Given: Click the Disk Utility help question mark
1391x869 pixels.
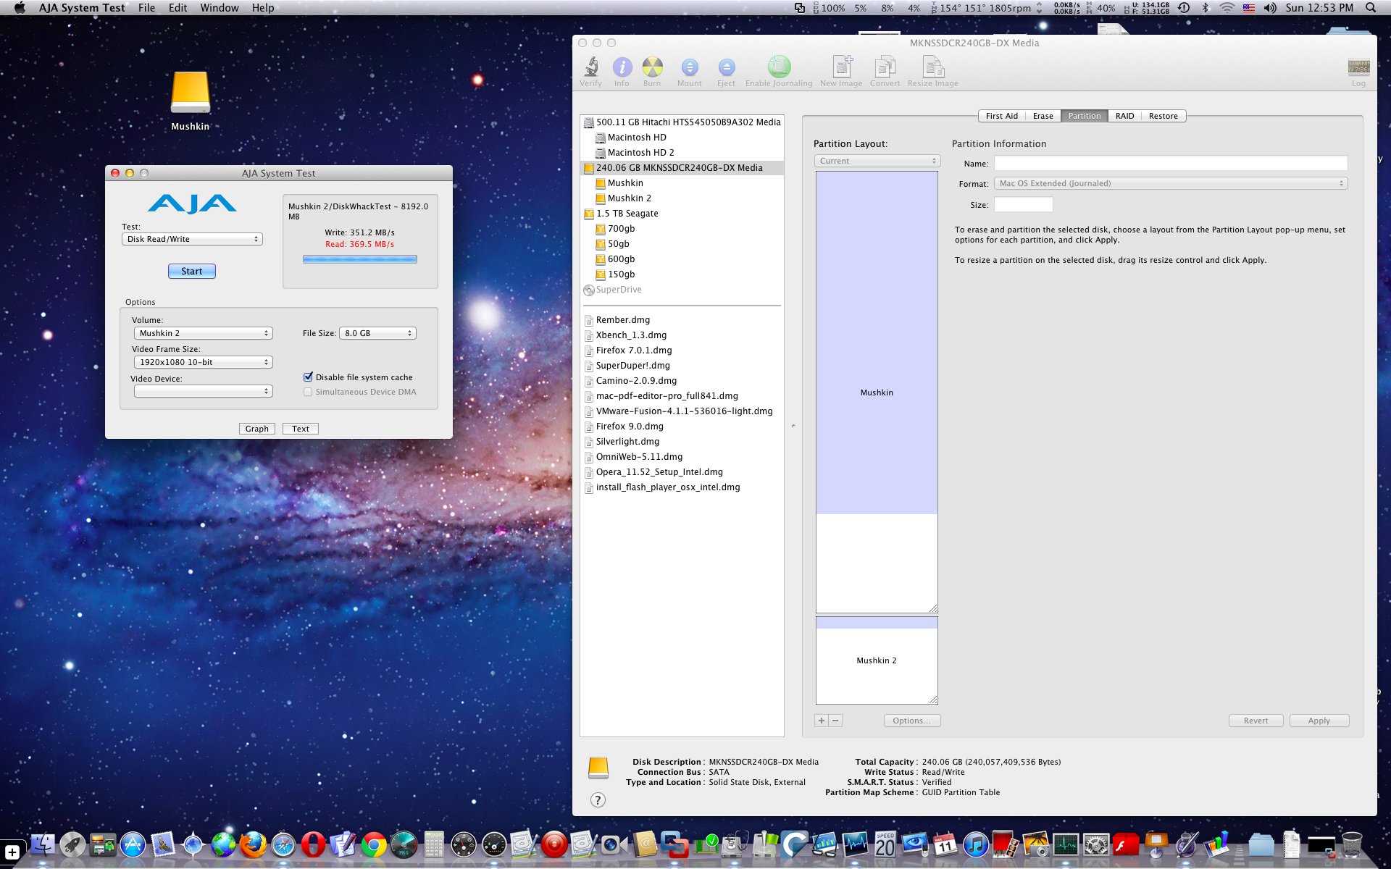Looking at the screenshot, I should coord(598,799).
